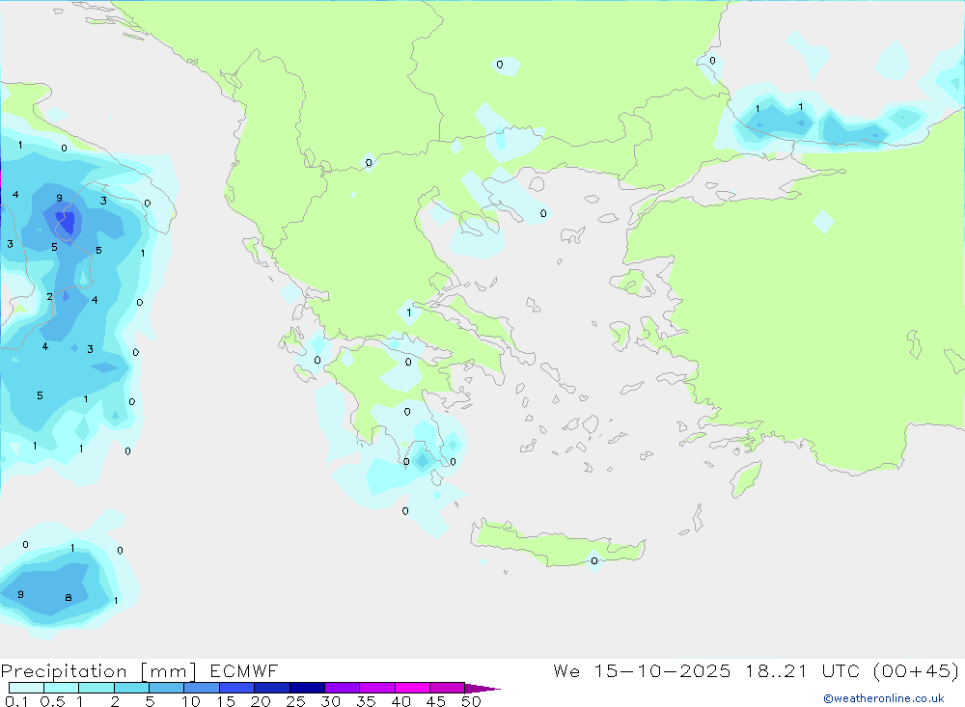Click the '18..21 UTC' time range text
This screenshot has height=707, width=965.
[803, 671]
